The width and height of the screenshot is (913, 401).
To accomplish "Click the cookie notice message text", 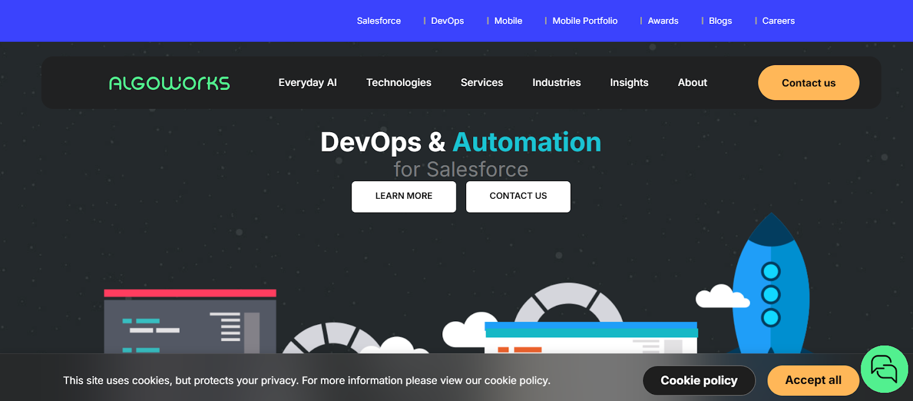I will 307,380.
